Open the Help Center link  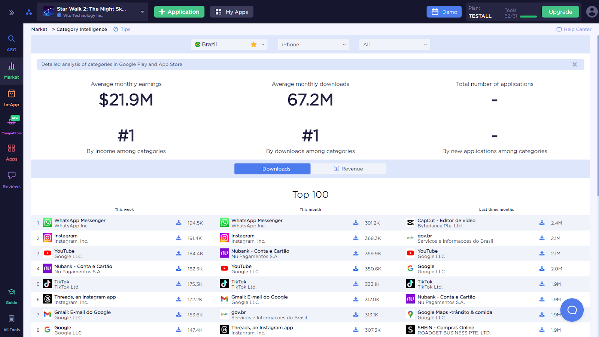[574, 30]
